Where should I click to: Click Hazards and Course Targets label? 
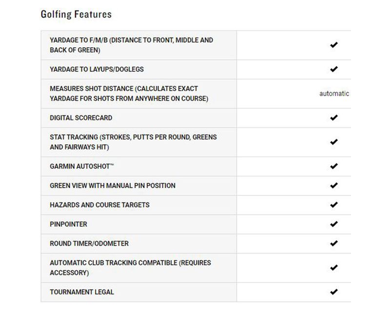[99, 205]
